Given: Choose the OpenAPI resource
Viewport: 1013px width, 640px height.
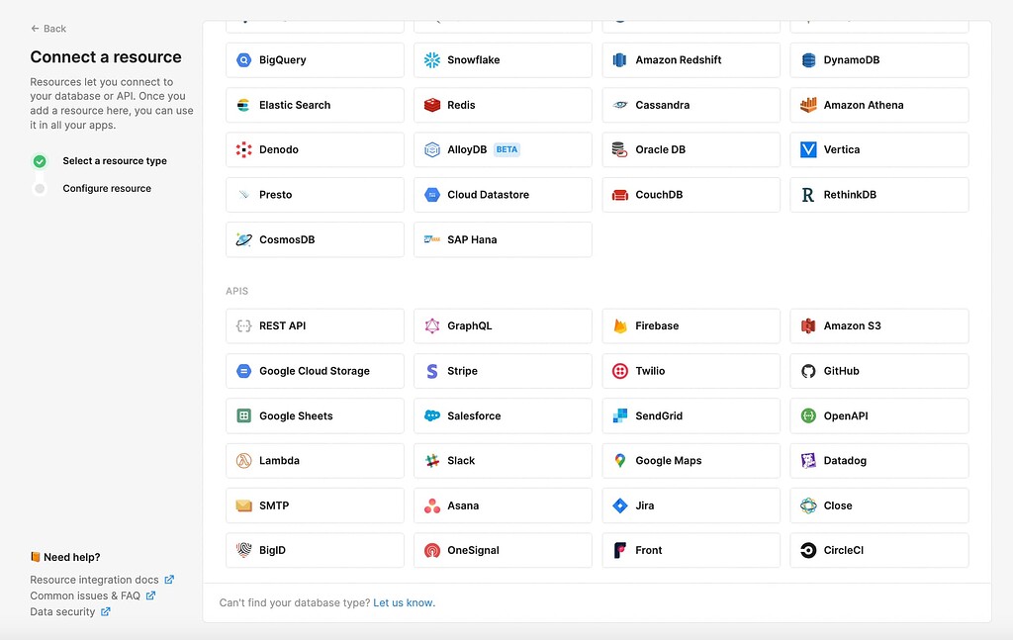Looking at the screenshot, I should coord(879,415).
